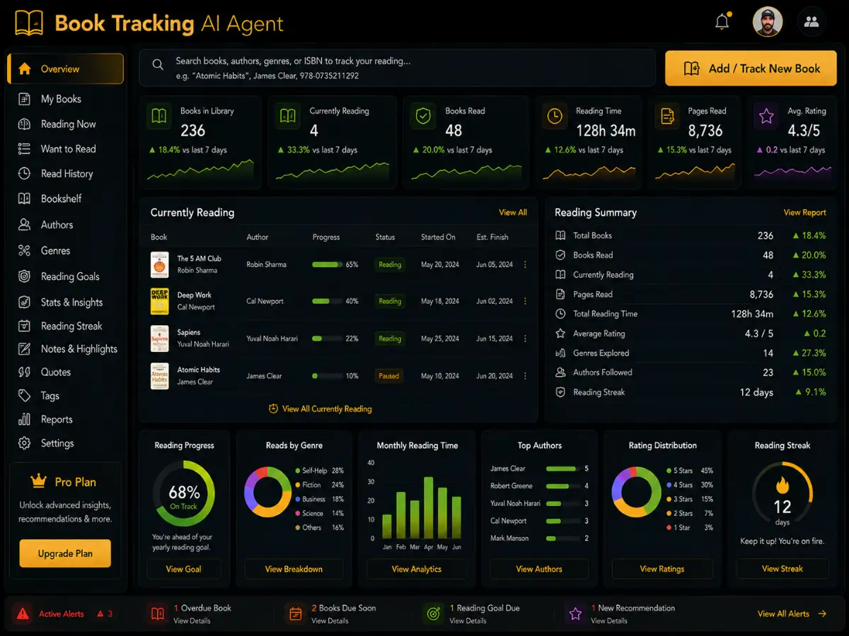The image size is (849, 636).
Task: Open options menu for Atomic Habits row
Action: [x=525, y=376]
